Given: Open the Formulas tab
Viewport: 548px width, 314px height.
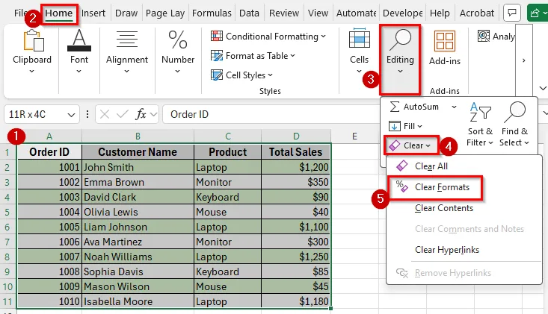Looking at the screenshot, I should coord(212,13).
